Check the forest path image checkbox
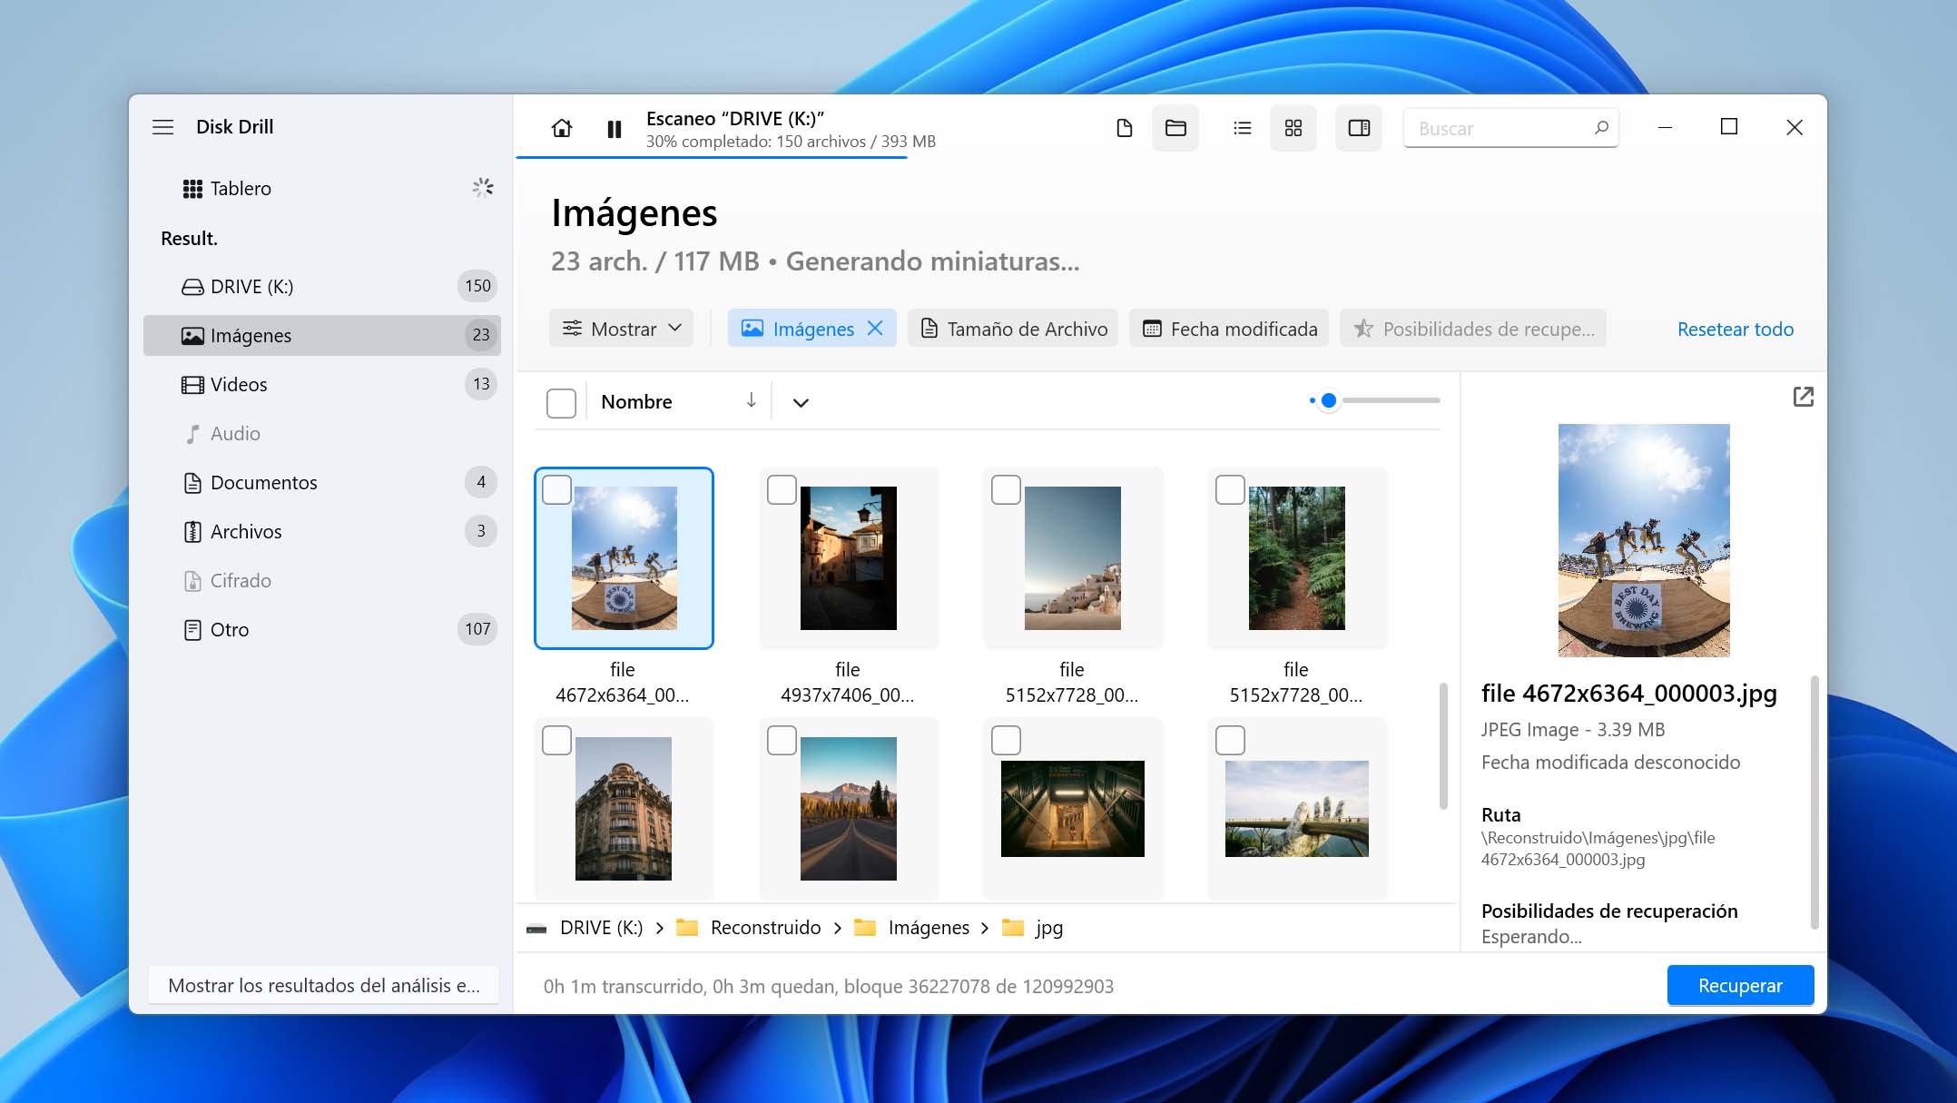Screen dimensions: 1957x1103 pos(1230,490)
